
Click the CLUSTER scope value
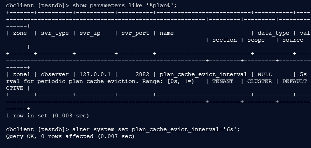[x=260, y=81]
